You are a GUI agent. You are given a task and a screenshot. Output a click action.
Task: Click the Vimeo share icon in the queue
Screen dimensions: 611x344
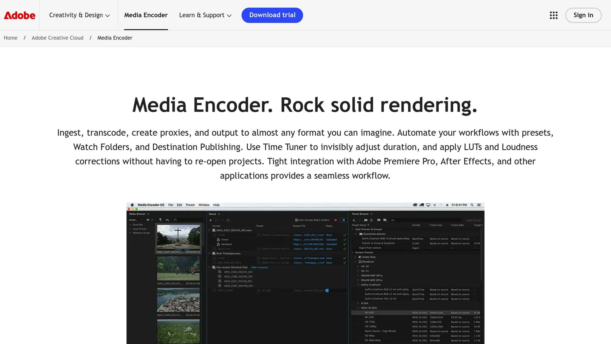[x=218, y=239]
